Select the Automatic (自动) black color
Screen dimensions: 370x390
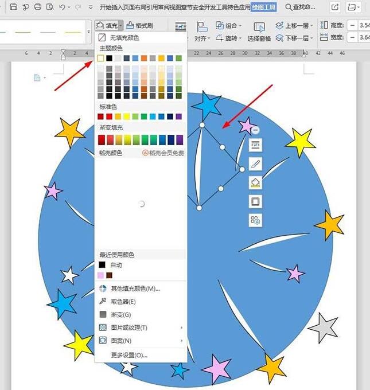point(110,265)
